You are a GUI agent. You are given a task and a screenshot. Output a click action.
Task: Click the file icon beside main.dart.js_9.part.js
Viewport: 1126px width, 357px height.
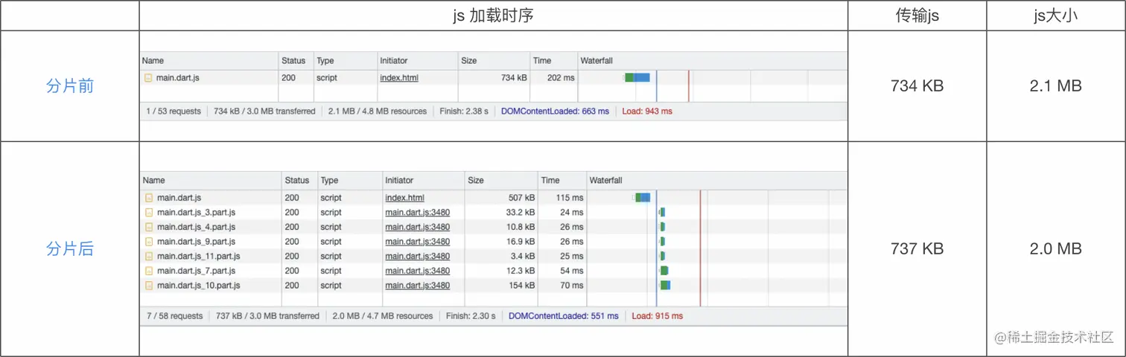[x=149, y=242]
